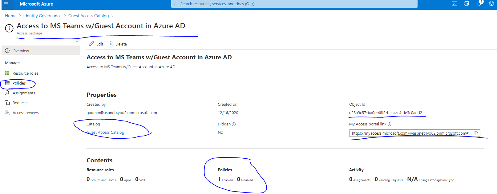Click the Hidden value No

pos(220,132)
